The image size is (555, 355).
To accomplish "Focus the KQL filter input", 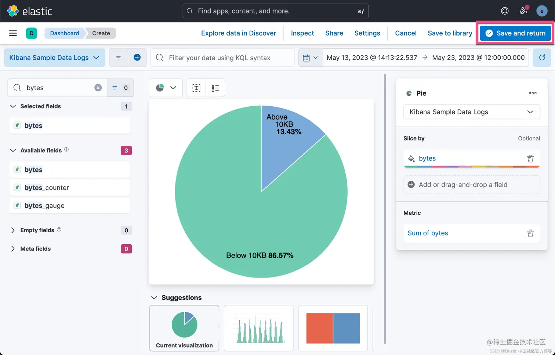I will 222,58.
